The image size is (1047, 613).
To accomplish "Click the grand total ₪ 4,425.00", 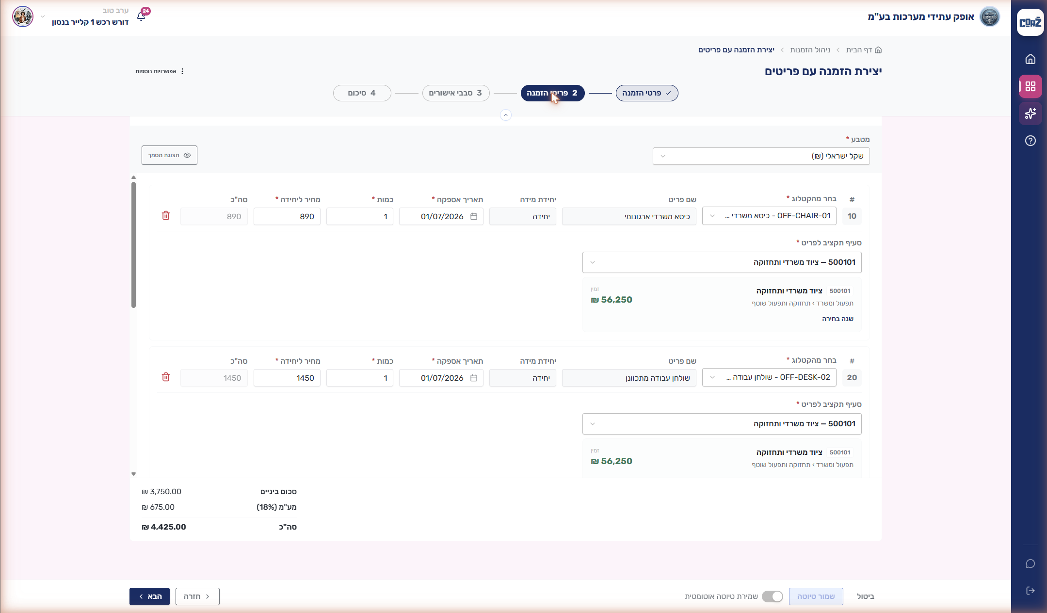I will click(x=164, y=527).
